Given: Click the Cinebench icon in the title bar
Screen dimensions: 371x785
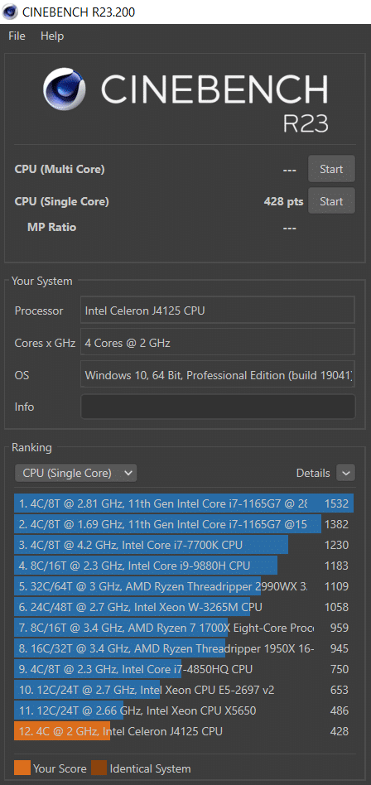Looking at the screenshot, I should pos(9,12).
